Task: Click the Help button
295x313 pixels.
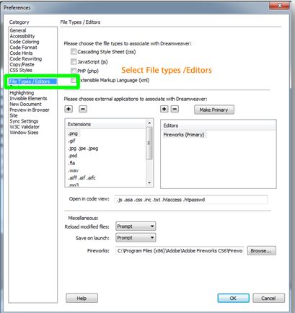Action: (x=82, y=299)
